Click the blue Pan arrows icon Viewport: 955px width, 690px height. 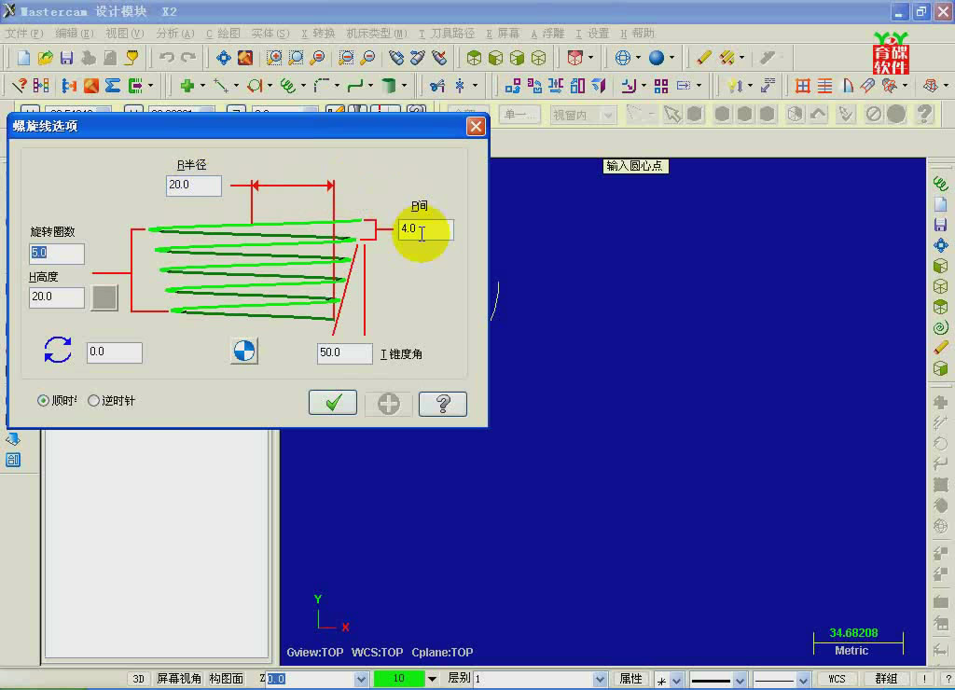pos(224,58)
